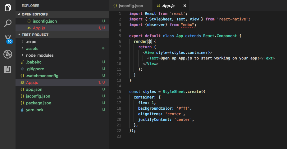This screenshot has height=149, width=287.
Task: Click StyleSheet.create on line 15
Action: tap(182, 92)
